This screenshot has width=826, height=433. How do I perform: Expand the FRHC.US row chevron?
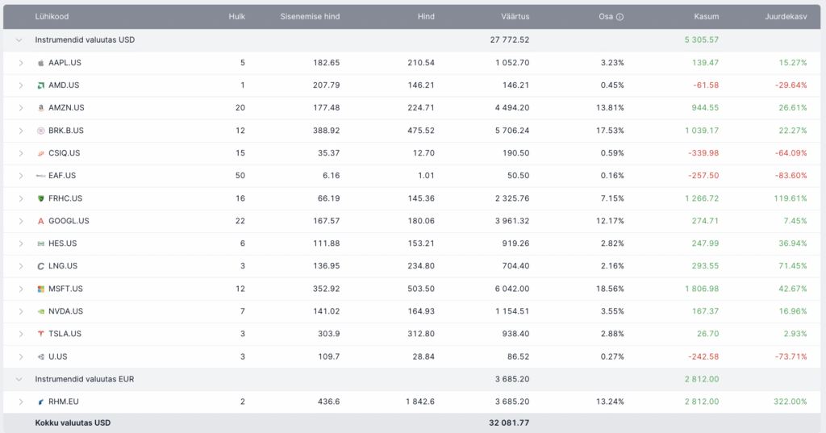(x=20, y=198)
